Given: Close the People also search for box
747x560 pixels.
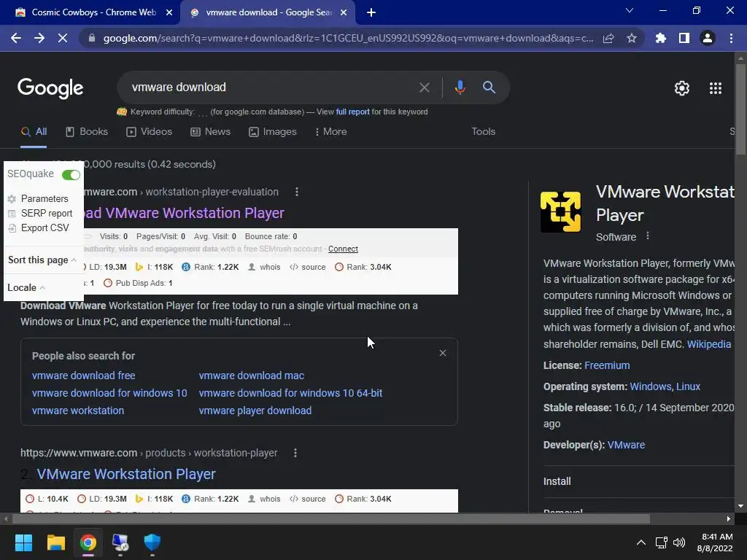Looking at the screenshot, I should [x=443, y=354].
